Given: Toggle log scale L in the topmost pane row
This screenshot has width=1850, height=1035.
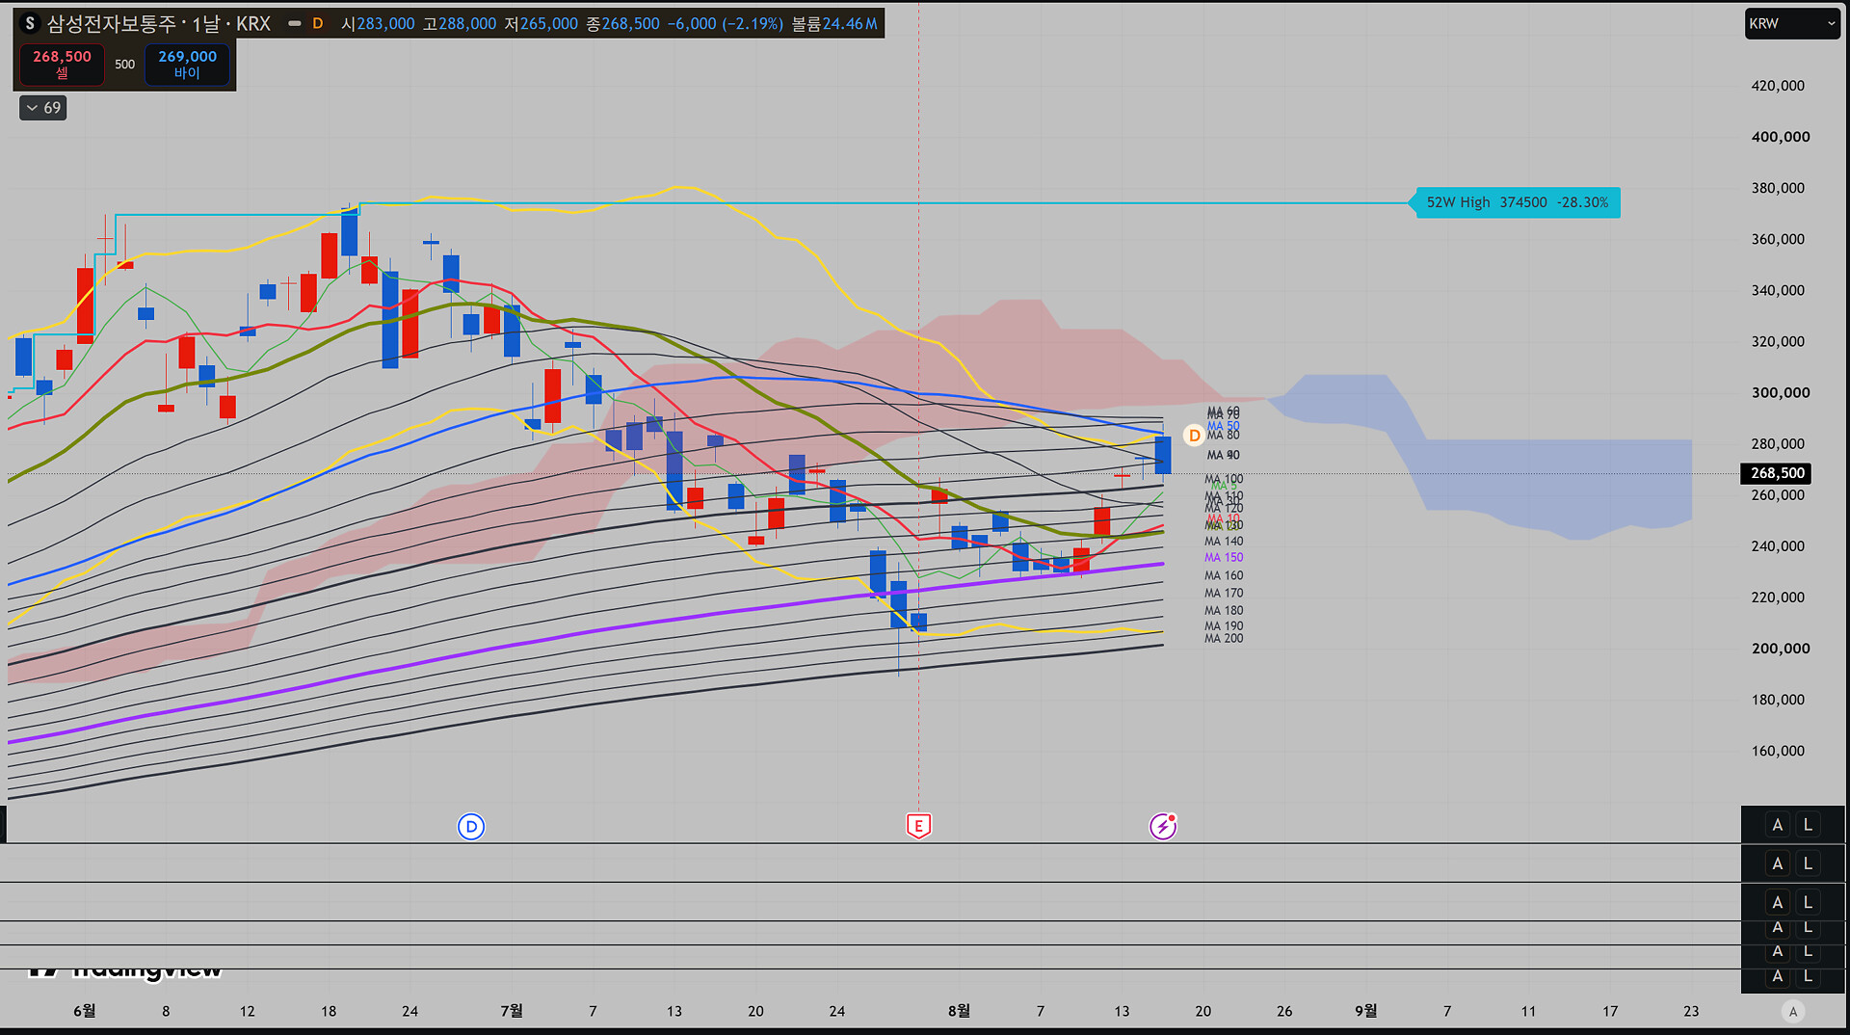Looking at the screenshot, I should (1809, 825).
